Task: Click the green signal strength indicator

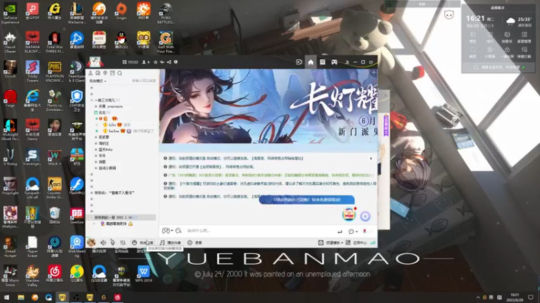Action: point(373,242)
